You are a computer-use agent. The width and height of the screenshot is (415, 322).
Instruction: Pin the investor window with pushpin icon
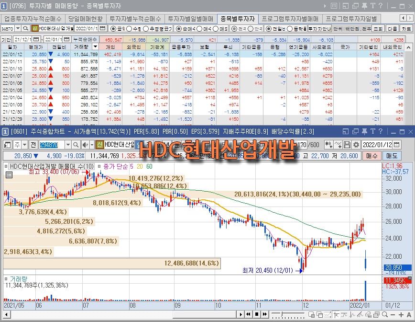[x=364, y=6]
